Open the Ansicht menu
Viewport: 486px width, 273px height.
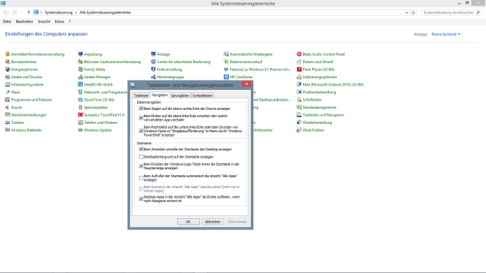click(x=44, y=21)
